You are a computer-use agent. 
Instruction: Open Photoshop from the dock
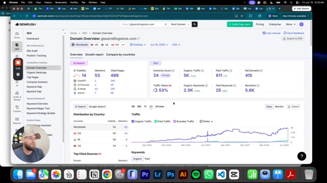pyautogui.click(x=170, y=175)
